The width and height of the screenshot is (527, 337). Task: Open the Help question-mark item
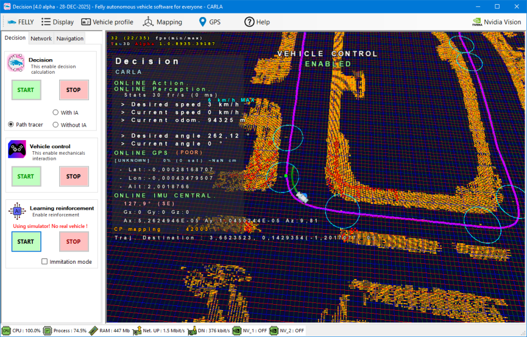249,22
